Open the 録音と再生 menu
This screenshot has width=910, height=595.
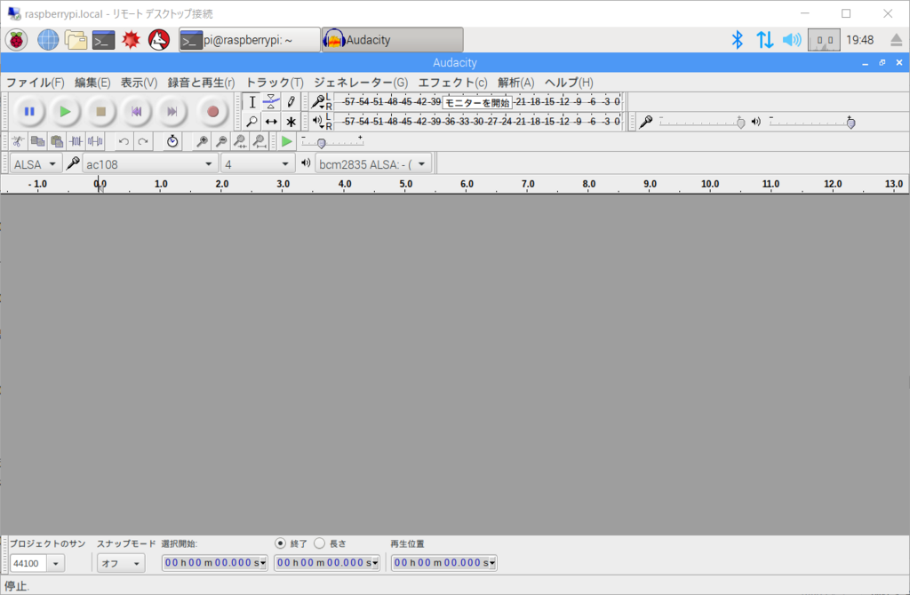tap(201, 83)
